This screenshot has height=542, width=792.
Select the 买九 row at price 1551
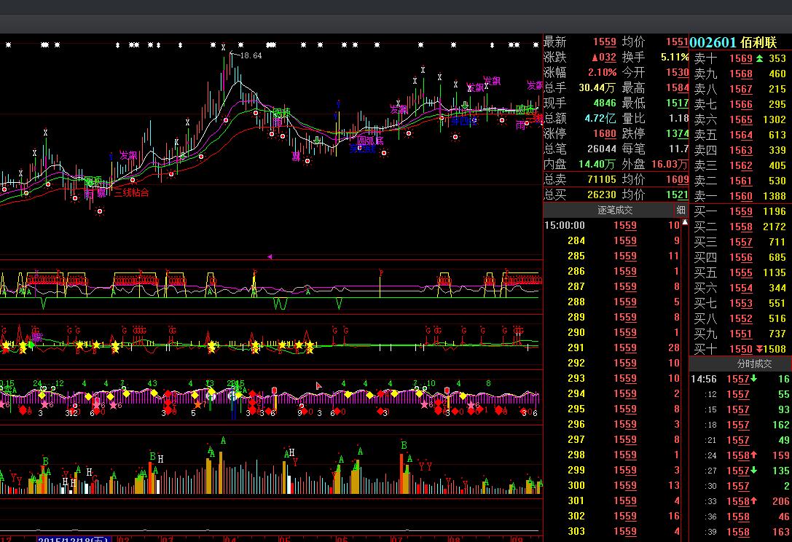point(740,334)
